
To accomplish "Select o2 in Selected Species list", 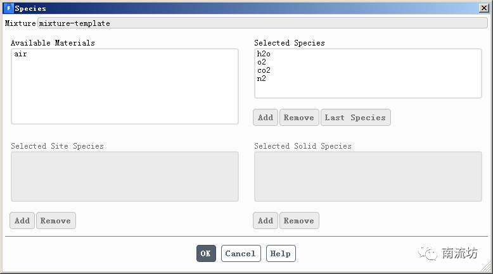I will point(262,63).
